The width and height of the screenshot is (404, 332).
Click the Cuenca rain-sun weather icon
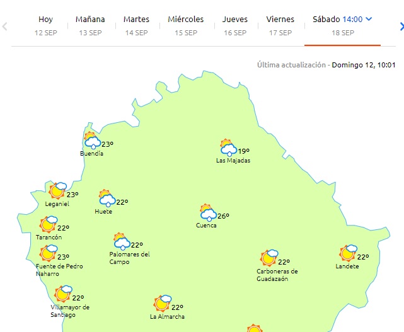[208, 212]
